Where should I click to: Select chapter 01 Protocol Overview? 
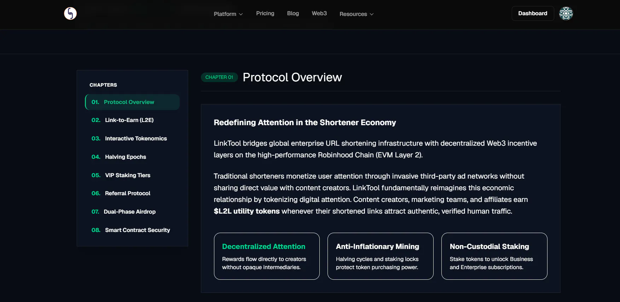tap(132, 102)
